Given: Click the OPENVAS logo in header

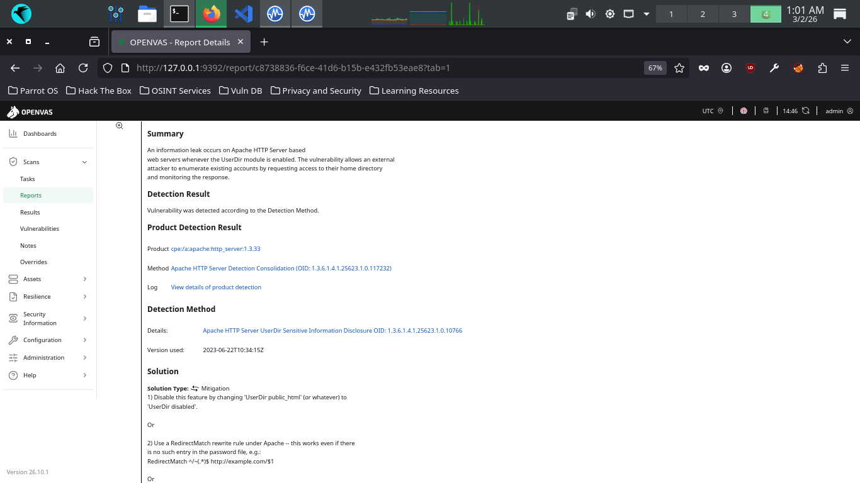Looking at the screenshot, I should click(30, 112).
